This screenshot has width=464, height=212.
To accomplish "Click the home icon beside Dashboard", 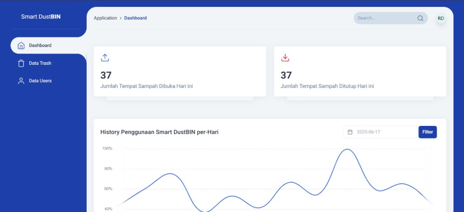I will coord(21,45).
